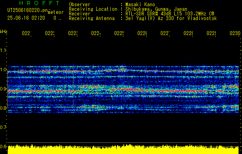Click the 1.1 frequency axis label
The height and width of the screenshot is (154, 242).
[3, 50]
